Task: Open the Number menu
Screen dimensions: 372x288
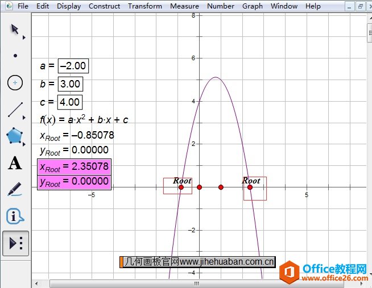Action: click(221, 6)
